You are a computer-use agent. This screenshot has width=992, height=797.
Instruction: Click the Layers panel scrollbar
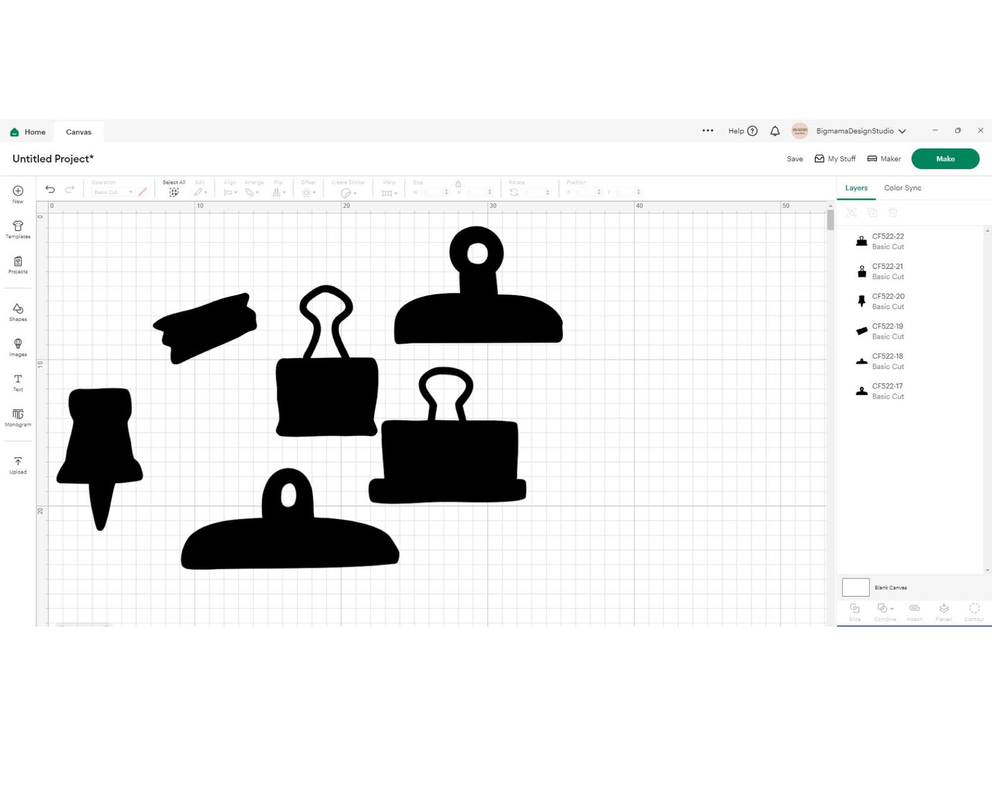point(987,400)
